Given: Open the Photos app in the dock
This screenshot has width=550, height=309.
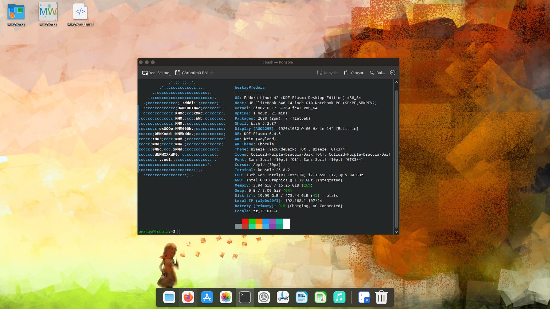Looking at the screenshot, I should pyautogui.click(x=226, y=297).
